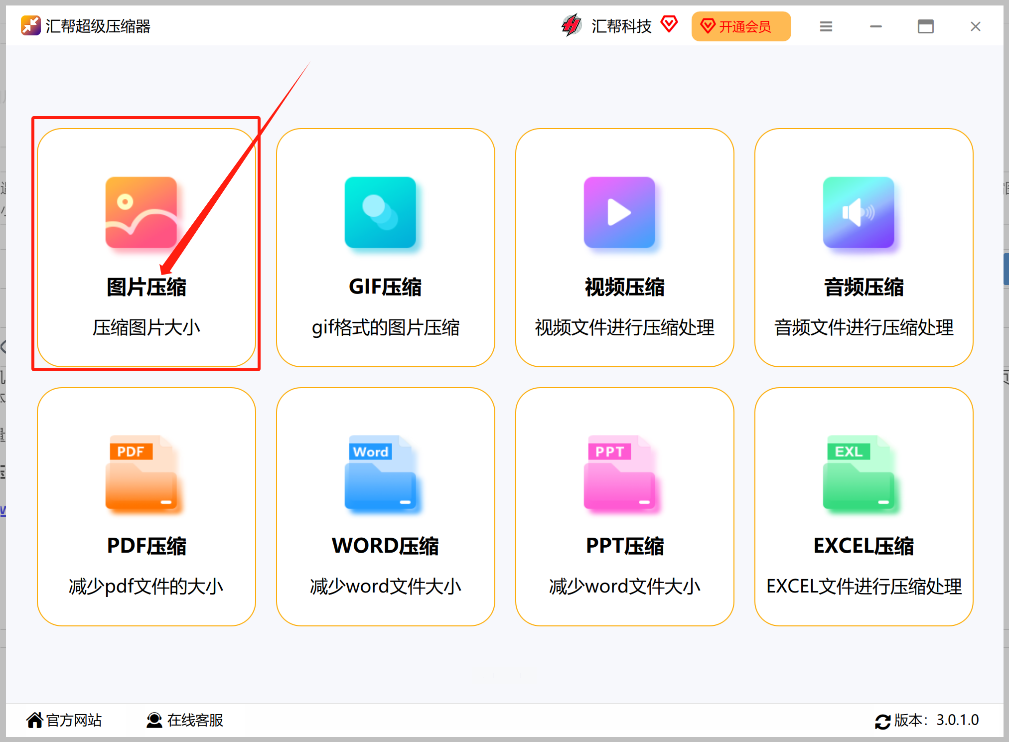Click the red diamond heart badge beside 汇帮科技

669,24
